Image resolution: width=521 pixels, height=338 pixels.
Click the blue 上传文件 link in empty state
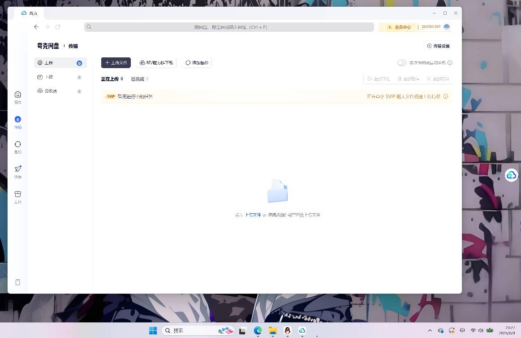click(x=253, y=215)
